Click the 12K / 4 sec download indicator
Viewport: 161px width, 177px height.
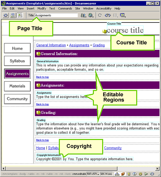[x=106, y=174]
